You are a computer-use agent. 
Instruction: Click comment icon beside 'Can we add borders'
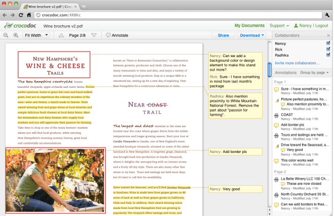[276, 205]
